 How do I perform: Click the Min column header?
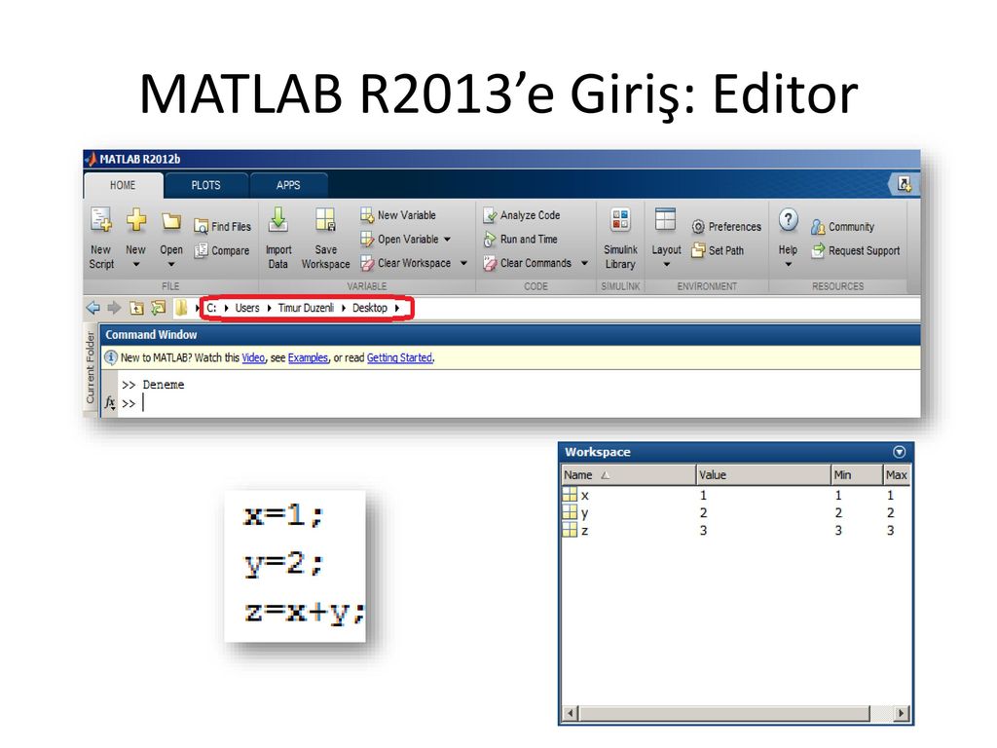point(857,474)
